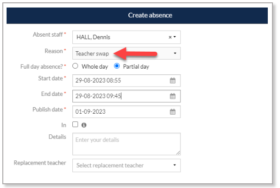
Task: Open the Select replacement teacher dropdown
Action: click(126, 165)
